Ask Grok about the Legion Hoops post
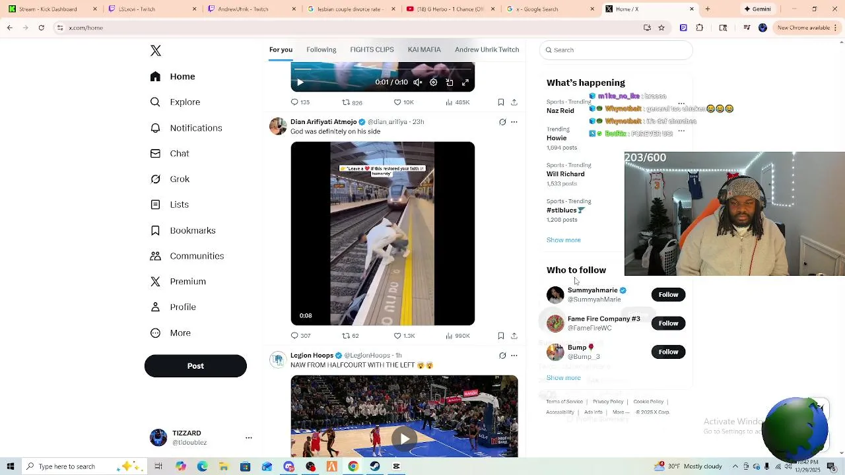845x475 pixels. click(x=502, y=356)
